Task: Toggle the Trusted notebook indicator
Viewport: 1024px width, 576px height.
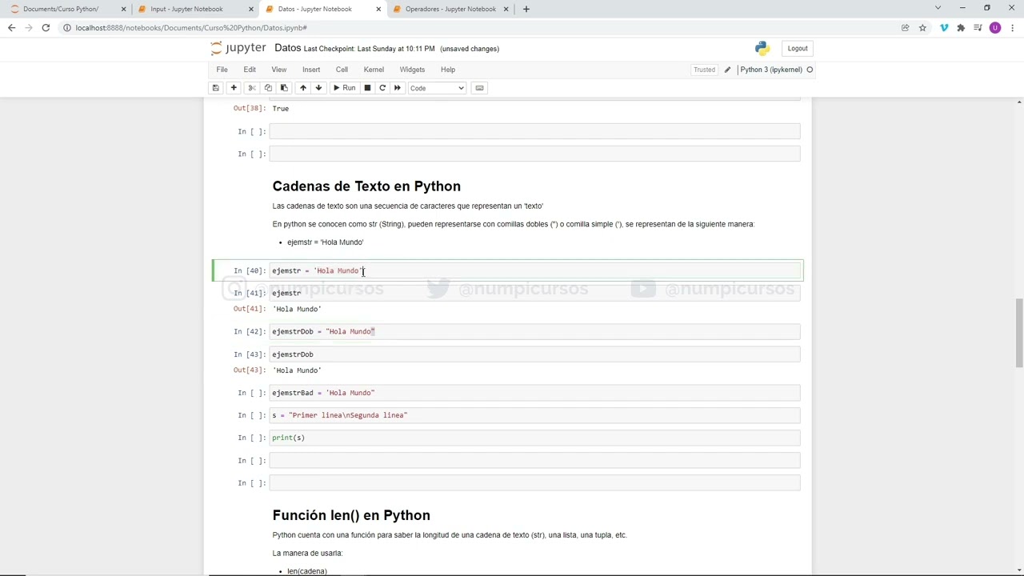Action: point(704,70)
